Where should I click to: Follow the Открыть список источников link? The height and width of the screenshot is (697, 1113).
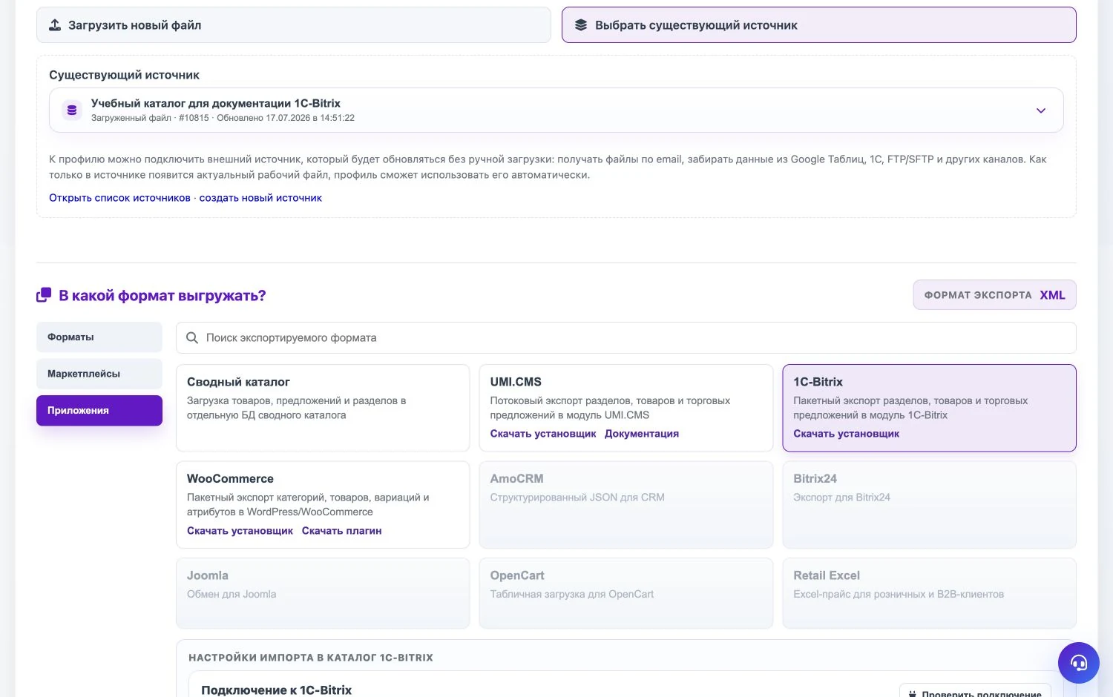pyautogui.click(x=119, y=198)
